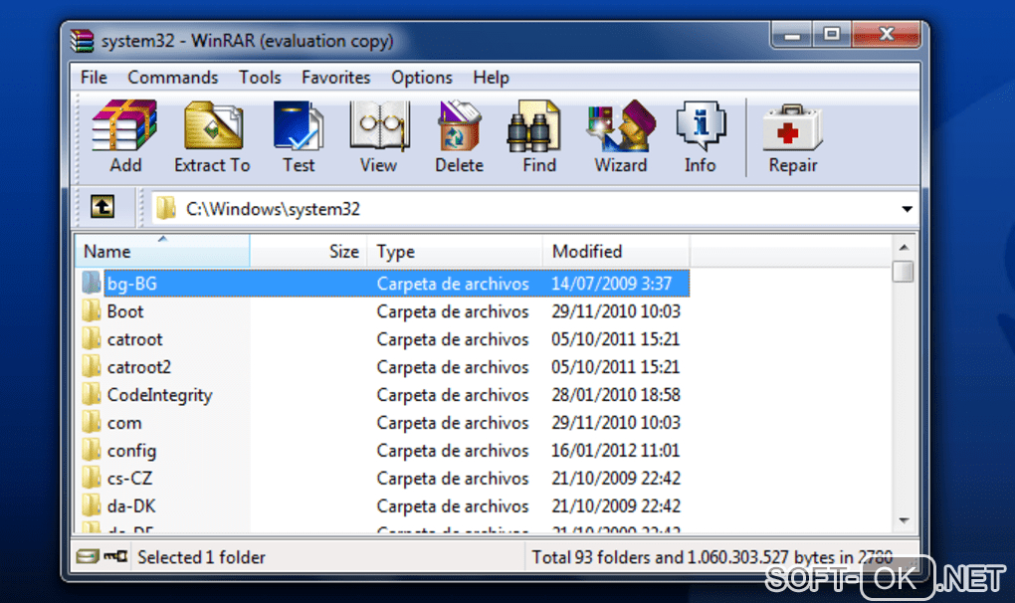Go up one folder level
Viewport: 1015px width, 603px height.
point(102,207)
